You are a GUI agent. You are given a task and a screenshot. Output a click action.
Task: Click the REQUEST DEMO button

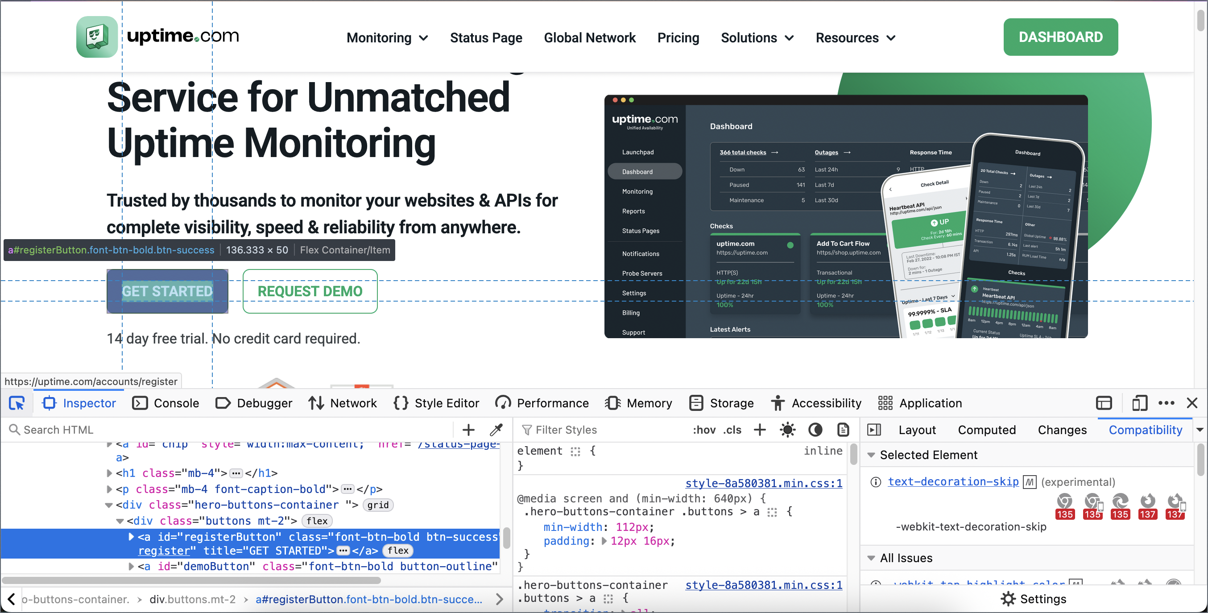coord(310,291)
